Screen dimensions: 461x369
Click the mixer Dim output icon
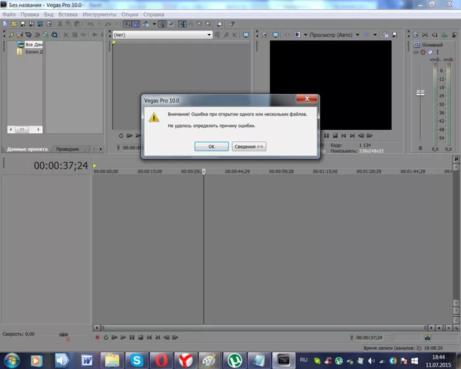[434, 35]
